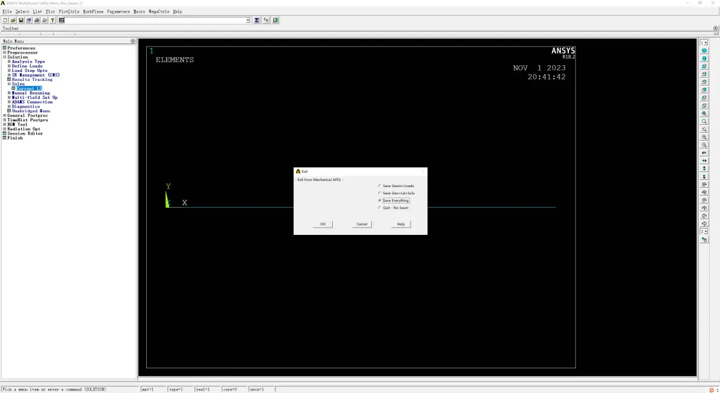Open the command input dropdown arrow
The height and width of the screenshot is (393, 720).
(248, 20)
